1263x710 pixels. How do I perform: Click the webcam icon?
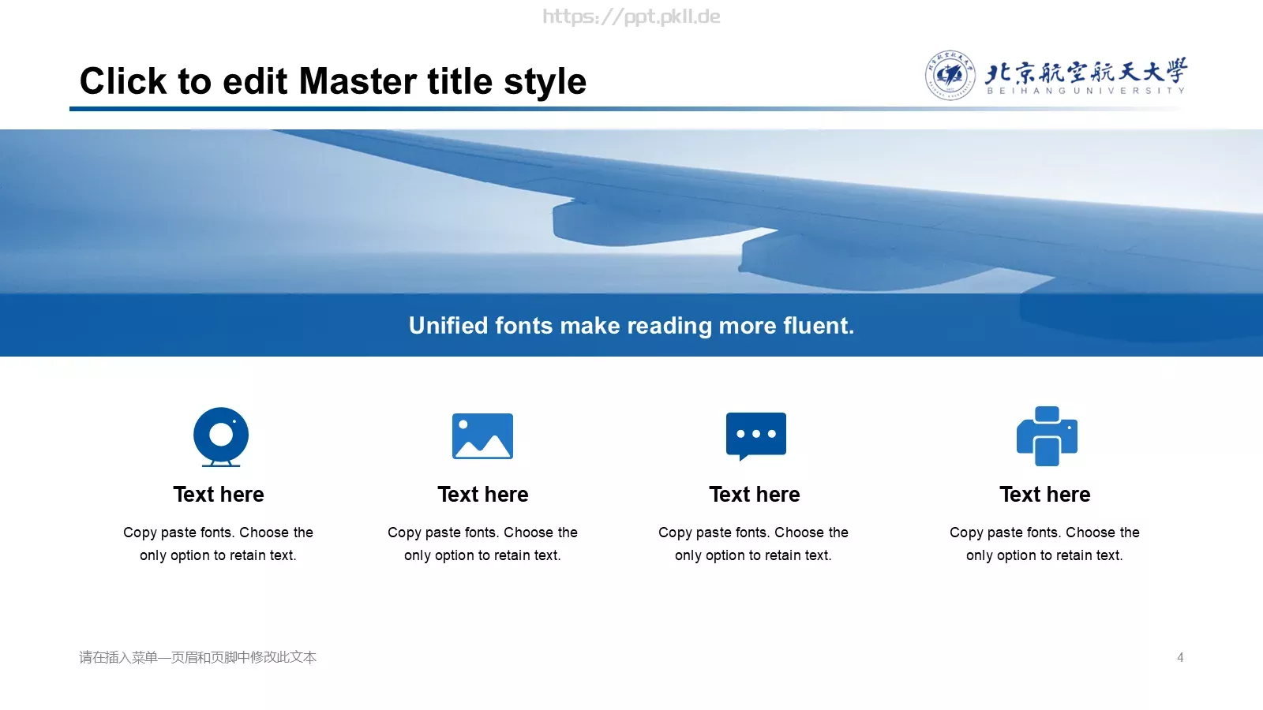(221, 436)
